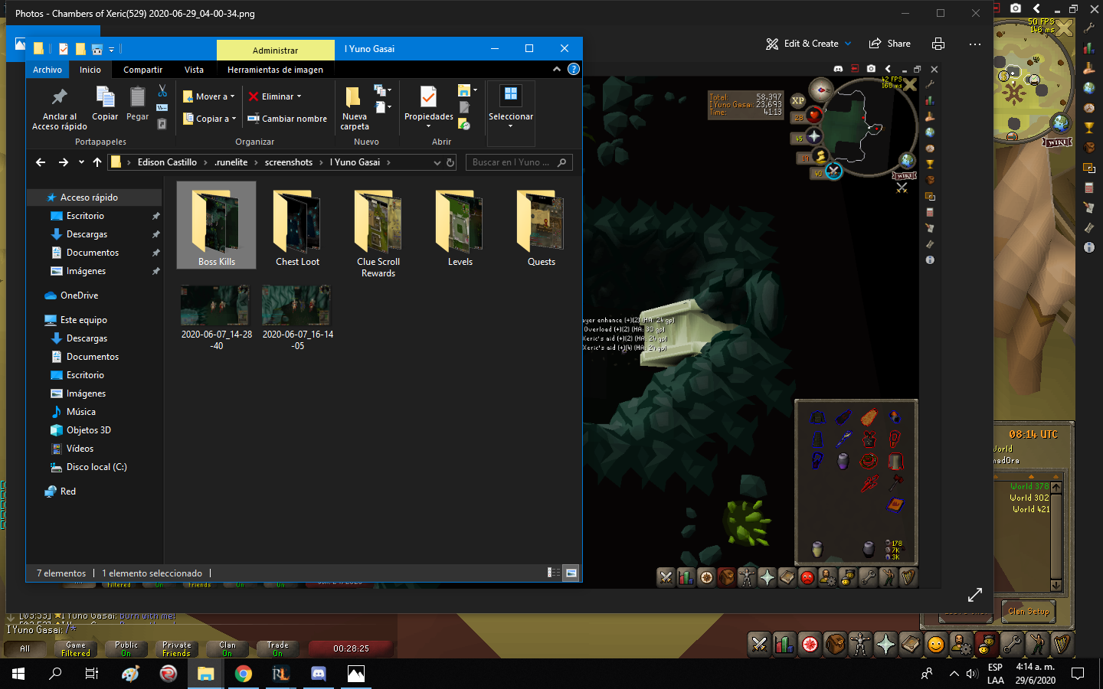Collapse the Explorer ribbon chevron
The width and height of the screenshot is (1103, 689).
557,70
